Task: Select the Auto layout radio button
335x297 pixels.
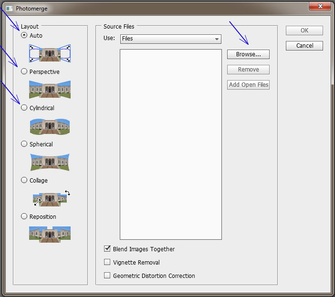Action: [x=24, y=35]
